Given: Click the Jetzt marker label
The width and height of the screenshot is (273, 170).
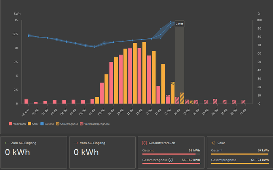Looking at the screenshot, I should (180, 24).
